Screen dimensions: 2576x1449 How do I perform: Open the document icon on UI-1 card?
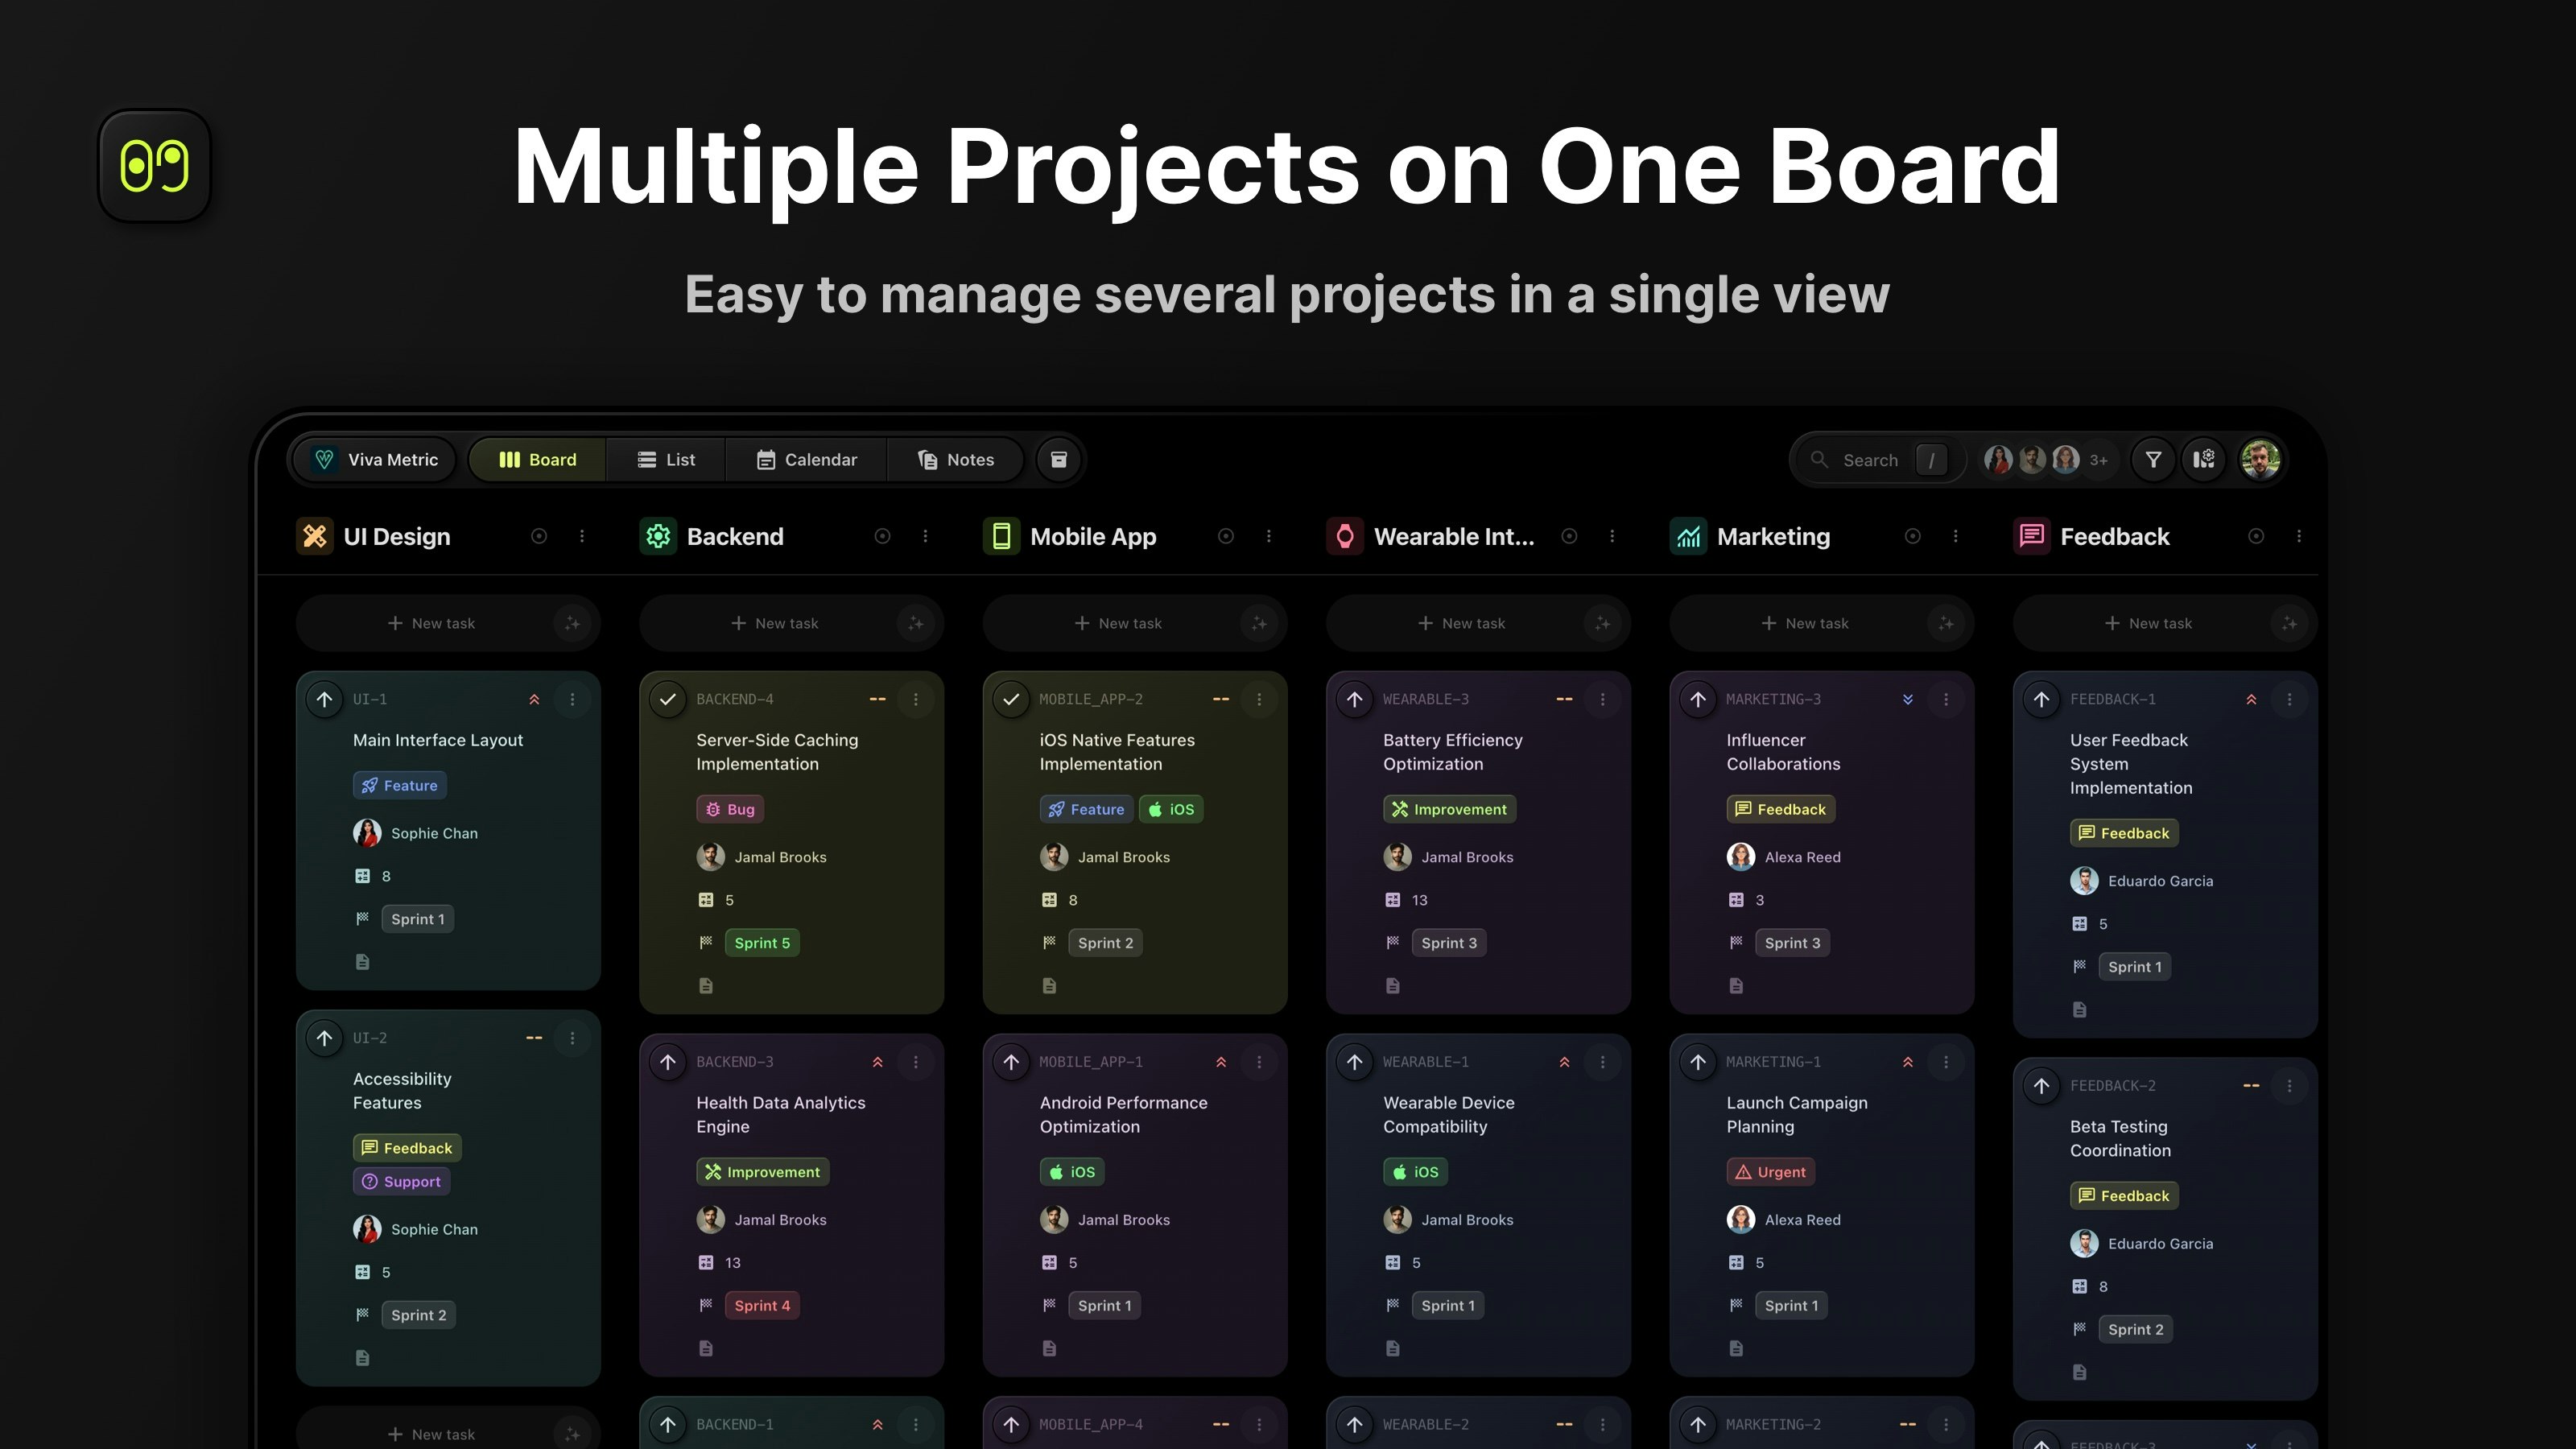point(362,962)
